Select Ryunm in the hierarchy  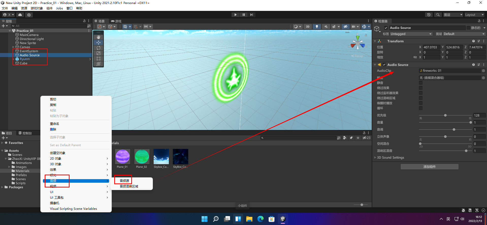point(25,59)
